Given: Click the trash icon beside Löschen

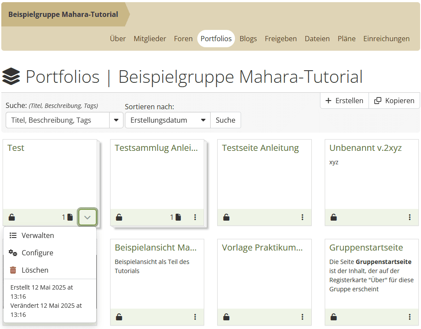Looking at the screenshot, I should (x=13, y=270).
